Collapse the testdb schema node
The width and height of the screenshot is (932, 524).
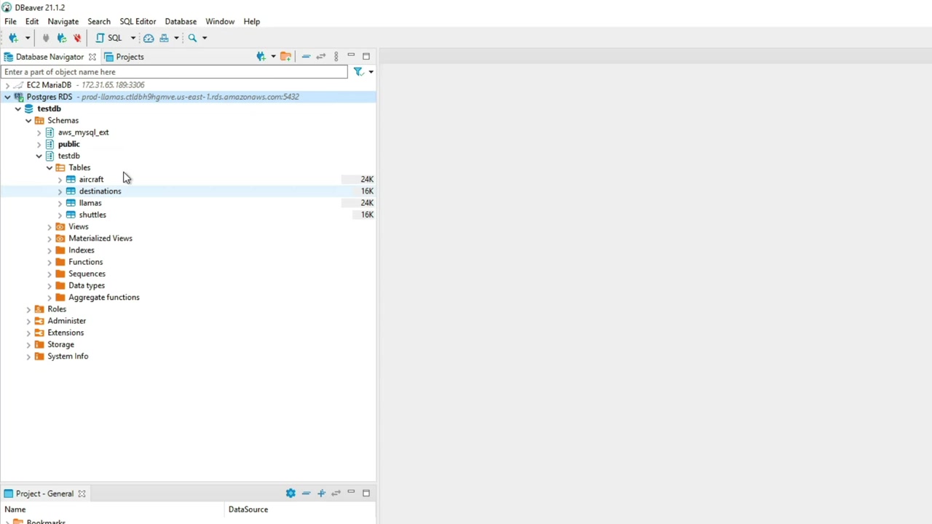tap(39, 156)
